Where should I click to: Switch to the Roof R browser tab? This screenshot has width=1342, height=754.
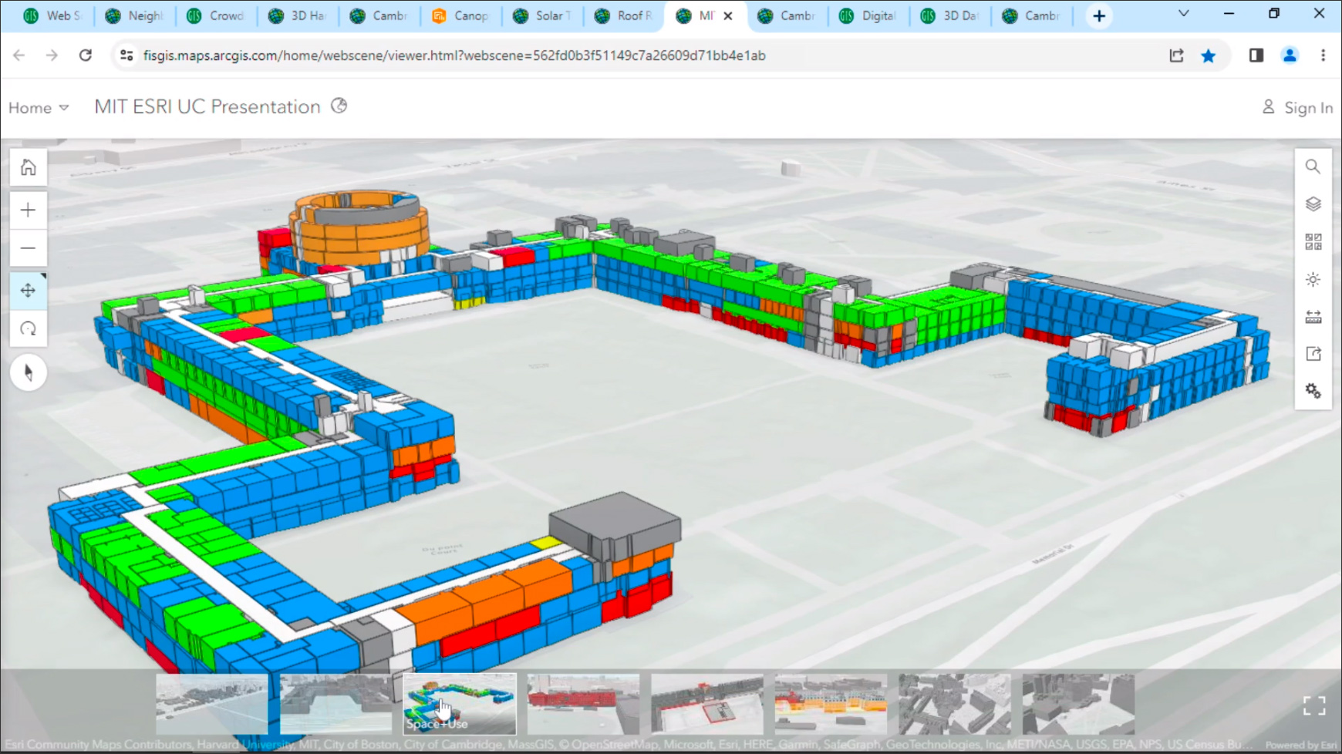point(624,15)
